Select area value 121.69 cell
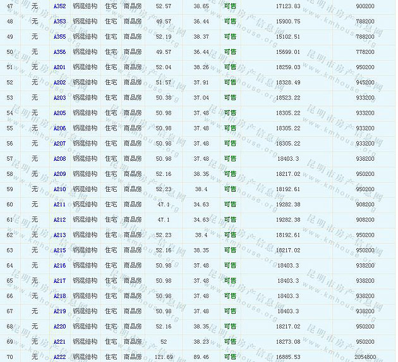The width and height of the screenshot is (398, 362). [x=163, y=358]
